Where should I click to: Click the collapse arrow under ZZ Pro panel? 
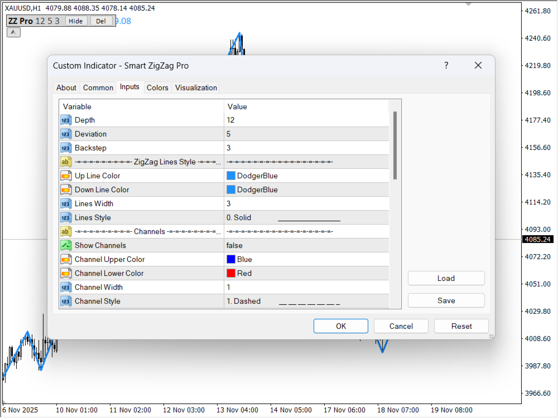click(13, 32)
